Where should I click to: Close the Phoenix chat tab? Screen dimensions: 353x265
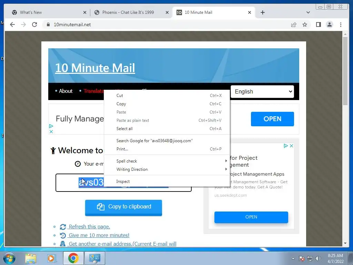point(167,12)
